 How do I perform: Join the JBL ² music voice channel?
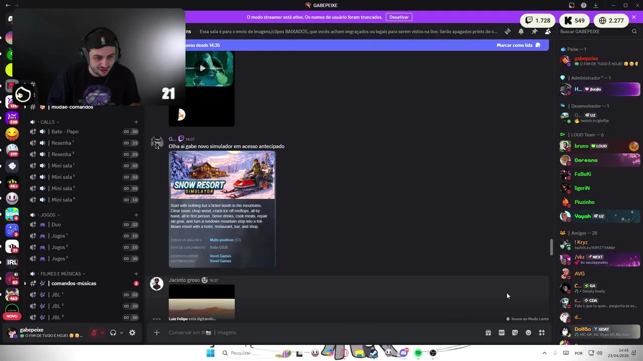84,306
